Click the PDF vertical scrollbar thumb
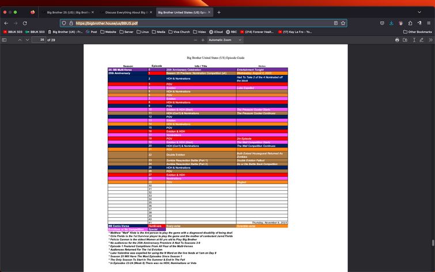This screenshot has width=435, height=272. [433, 243]
